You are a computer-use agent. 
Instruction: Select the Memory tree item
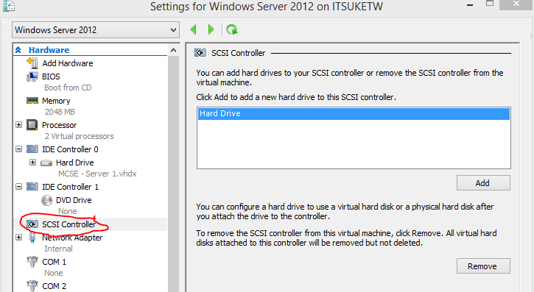click(x=56, y=101)
